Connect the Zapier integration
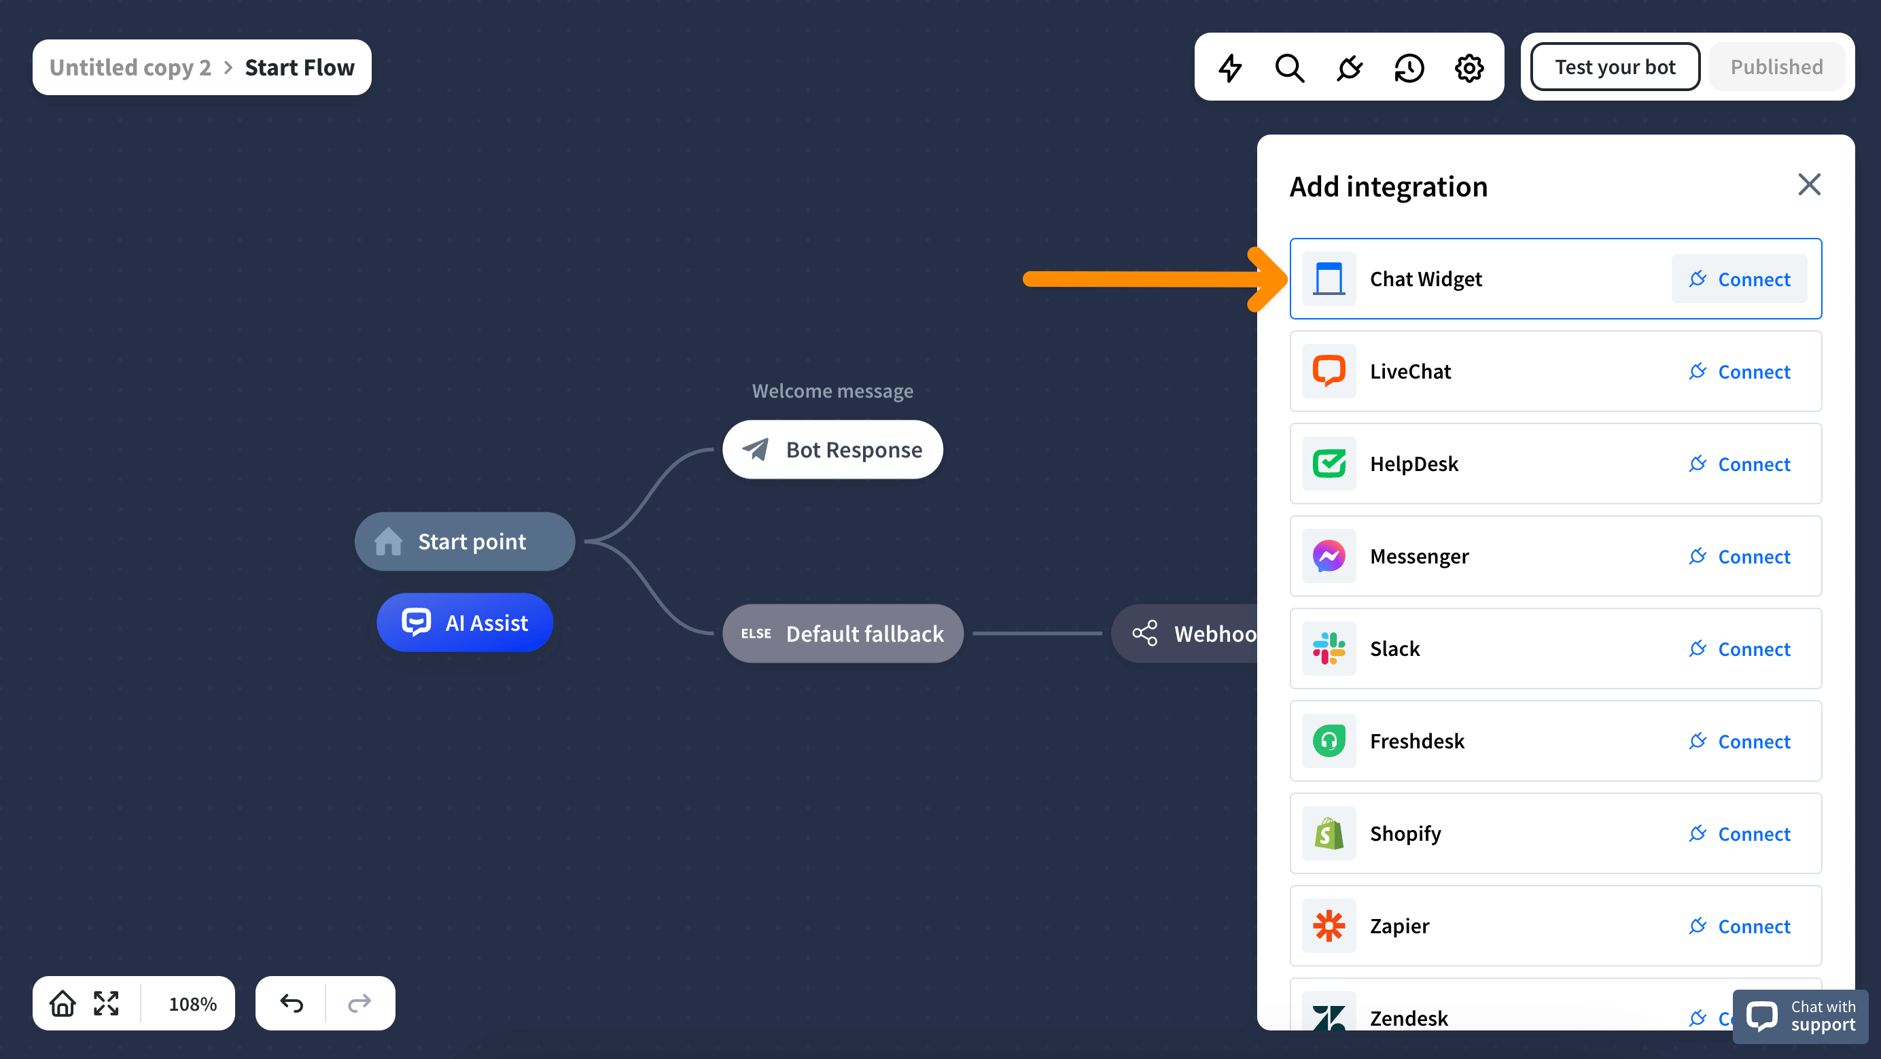Viewport: 1881px width, 1059px height. pyautogui.click(x=1740, y=925)
